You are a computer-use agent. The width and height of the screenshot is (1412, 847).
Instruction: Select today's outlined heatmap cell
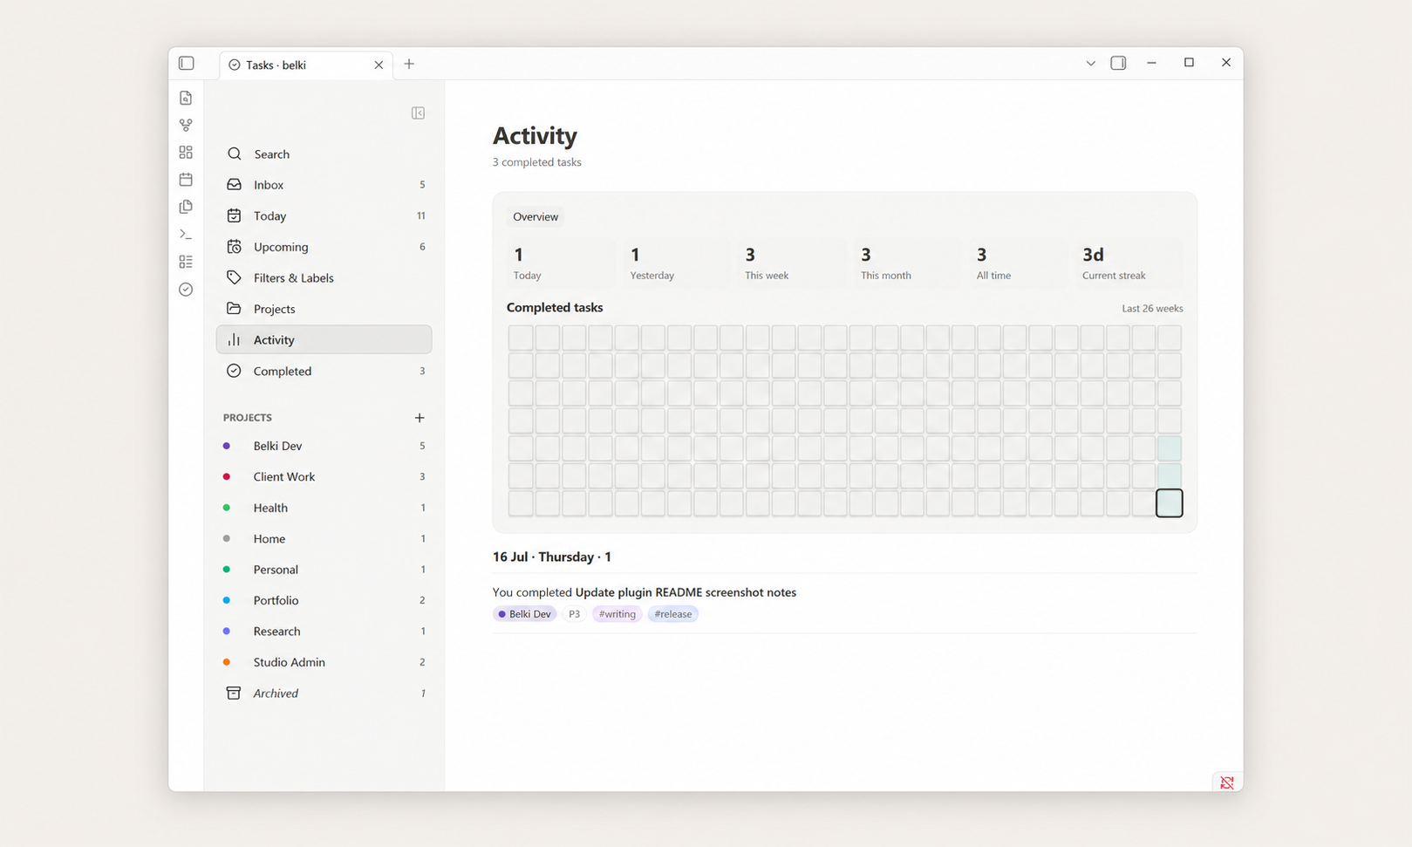click(1170, 503)
